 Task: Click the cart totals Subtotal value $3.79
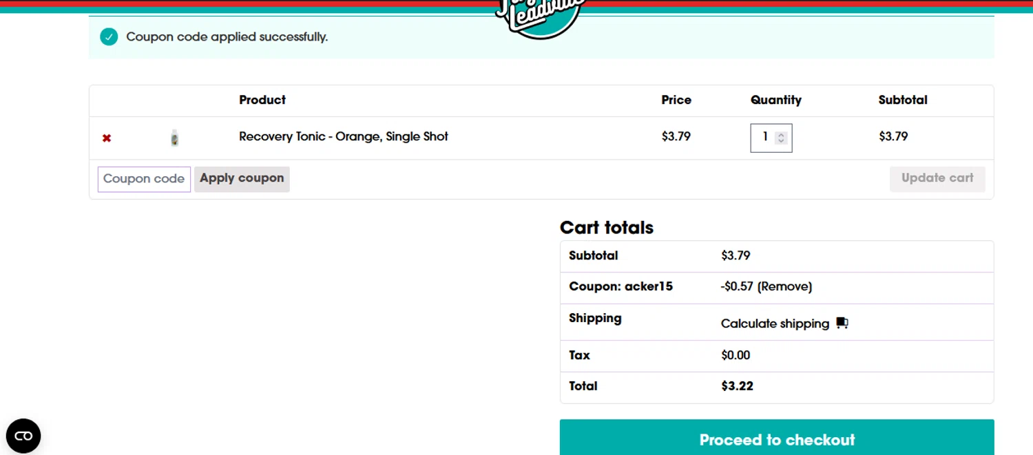point(735,255)
